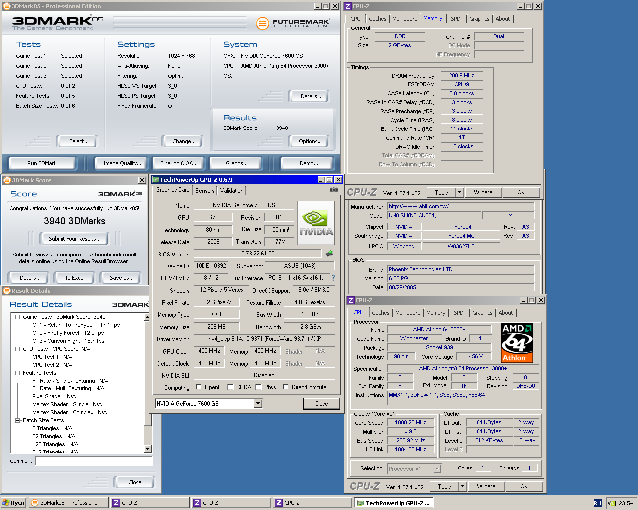
Task: Click the Result Details scrollbar down arrow
Action: click(147, 449)
